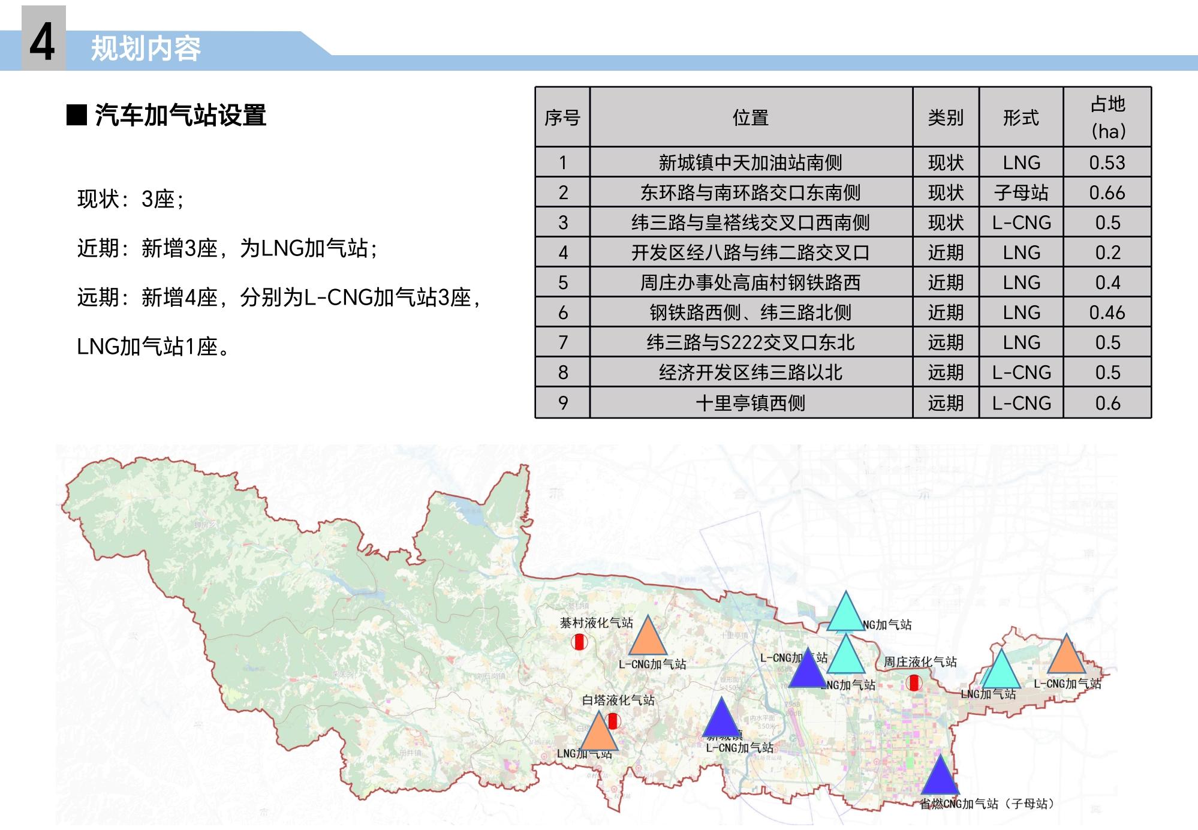Click the cell 钢铁路西侧、纬三路北侧
This screenshot has width=1198, height=830.
[x=751, y=312]
